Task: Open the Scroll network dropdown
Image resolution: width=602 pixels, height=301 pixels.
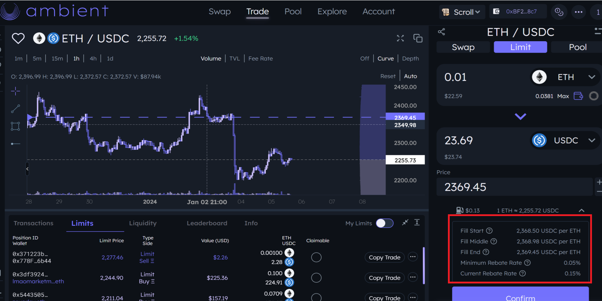Action: 462,12
